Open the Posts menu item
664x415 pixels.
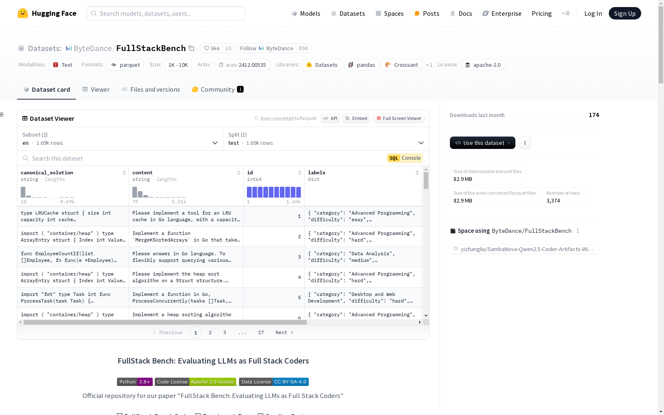pos(427,13)
